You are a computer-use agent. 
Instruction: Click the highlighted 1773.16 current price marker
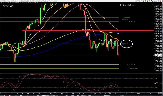click(x=158, y=55)
